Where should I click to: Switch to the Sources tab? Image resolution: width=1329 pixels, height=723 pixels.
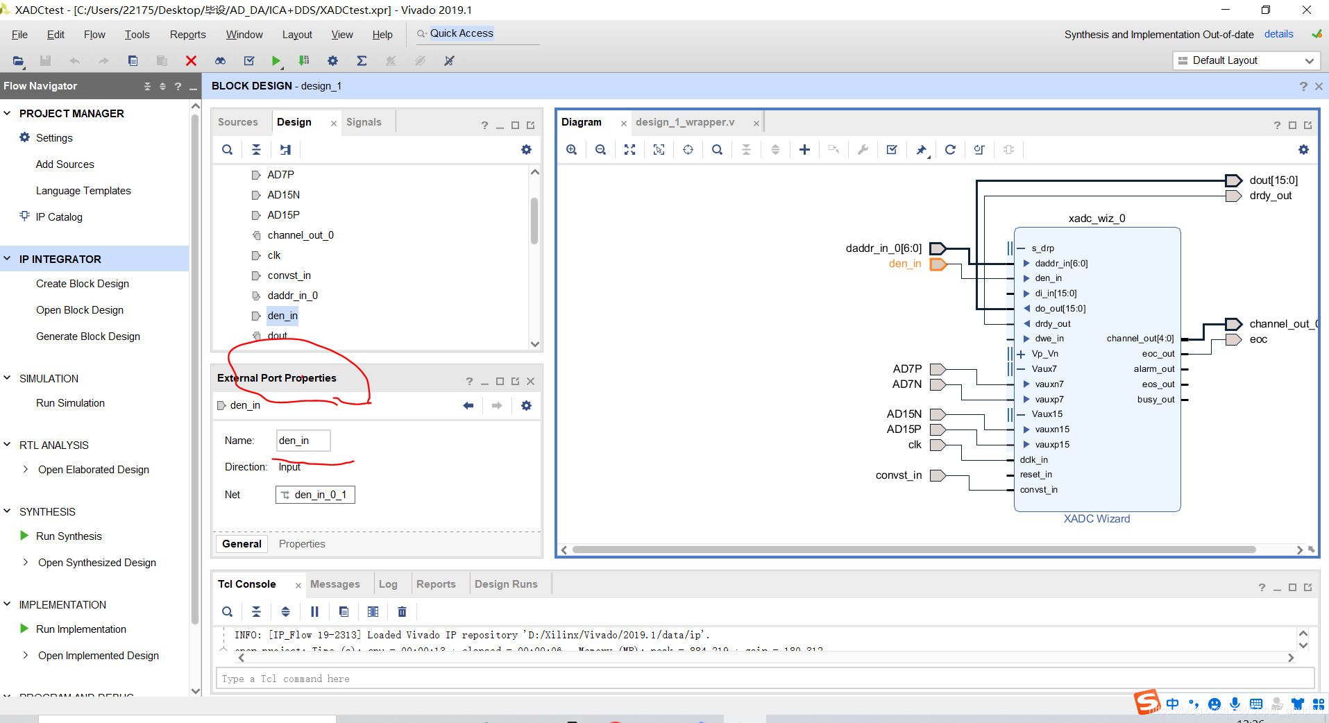click(x=237, y=122)
